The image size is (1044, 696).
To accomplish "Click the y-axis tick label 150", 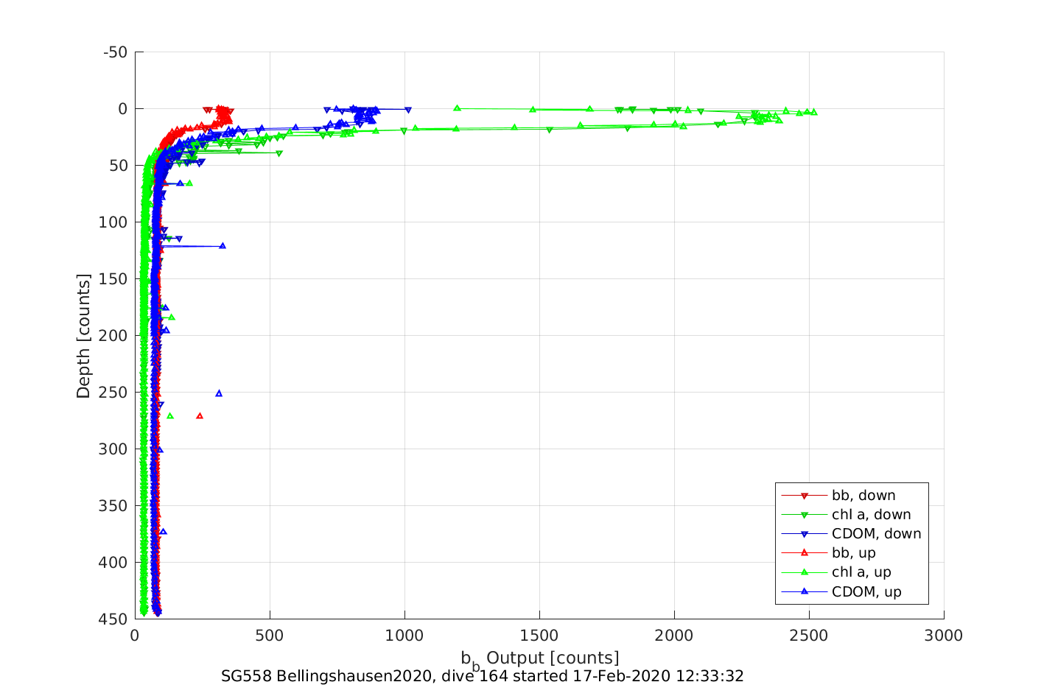I will 115,279.
